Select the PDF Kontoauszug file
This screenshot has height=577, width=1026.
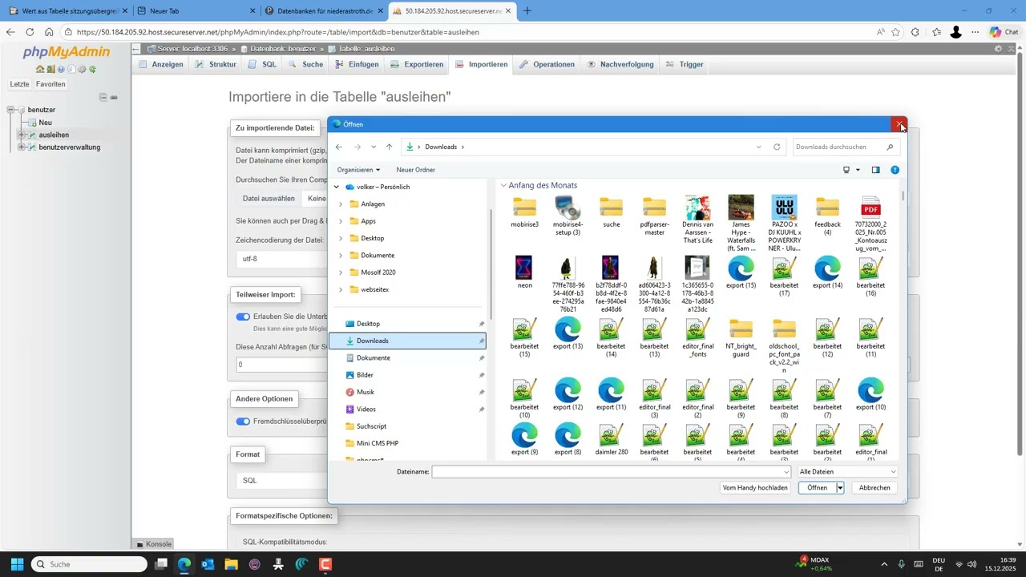pyautogui.click(x=870, y=224)
